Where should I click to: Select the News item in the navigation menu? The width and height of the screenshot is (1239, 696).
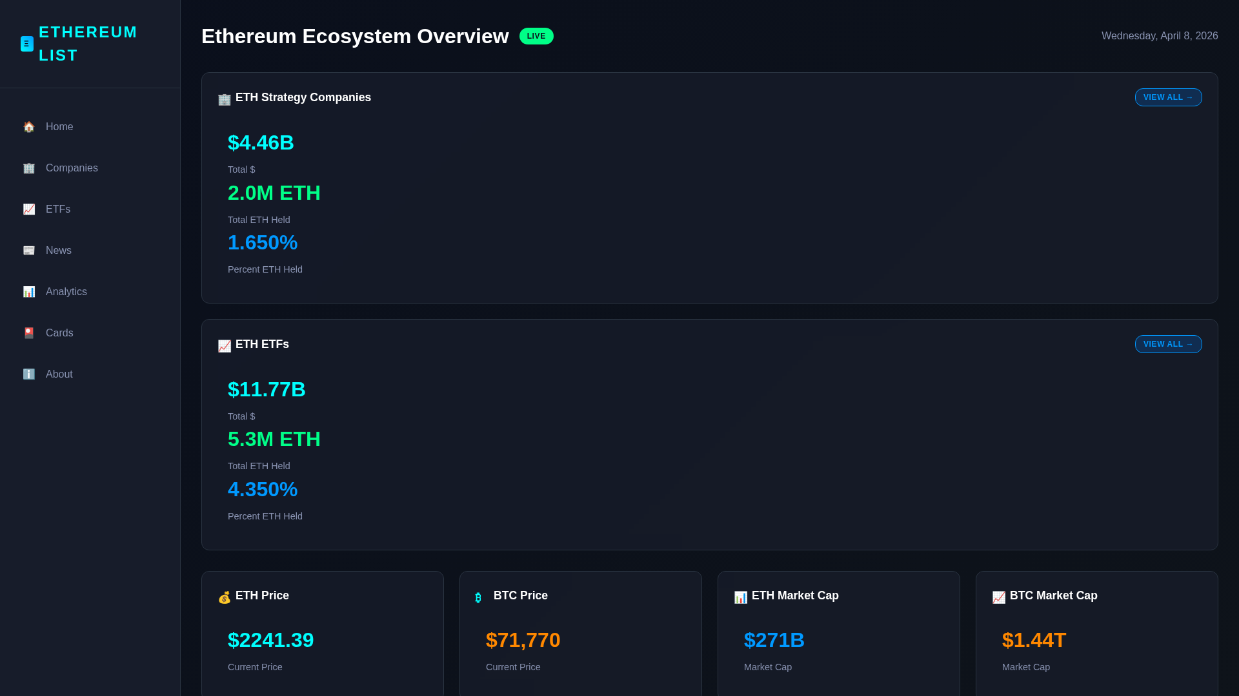58,251
